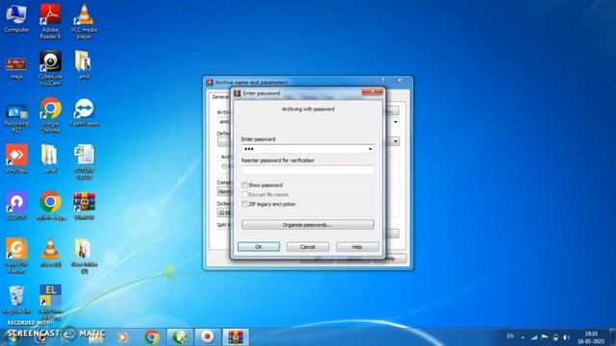The image size is (616, 346).
Task: Expand the Enter password dropdown arrow
Action: pyautogui.click(x=370, y=149)
